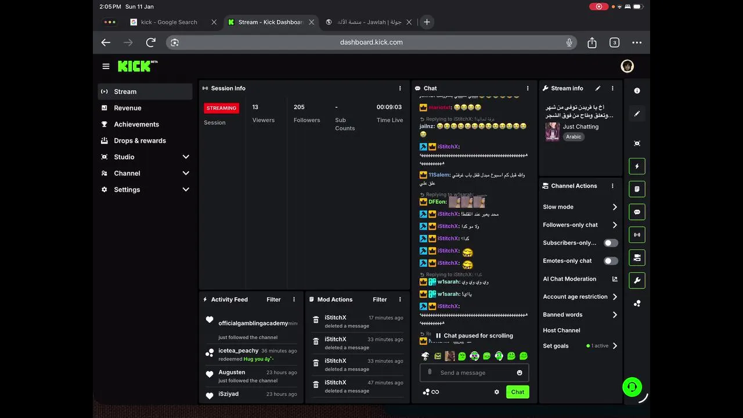Open the green headset support button
The image size is (743, 418).
pyautogui.click(x=632, y=387)
